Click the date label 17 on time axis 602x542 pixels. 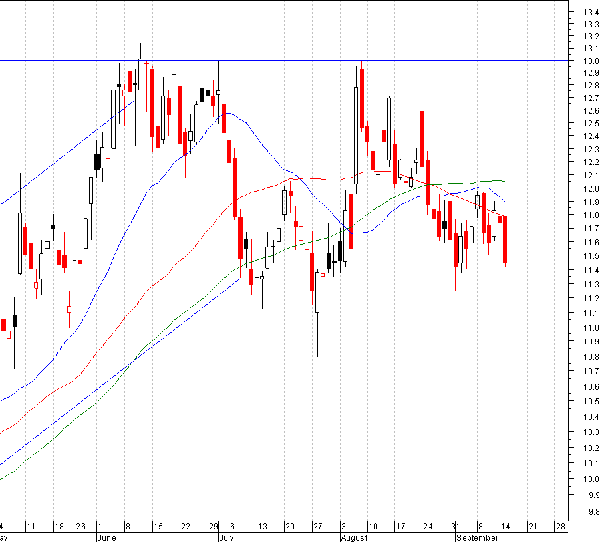[401, 526]
